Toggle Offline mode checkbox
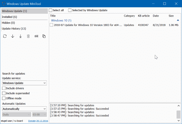The height and width of the screenshot is (124, 182). pos(4,98)
